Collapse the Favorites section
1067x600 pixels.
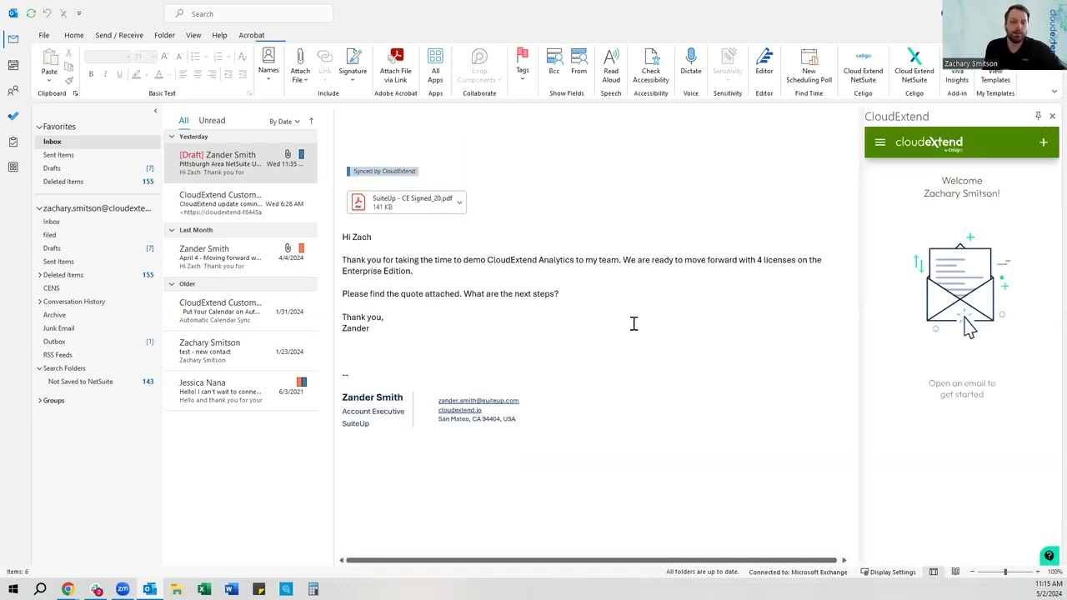coord(38,127)
